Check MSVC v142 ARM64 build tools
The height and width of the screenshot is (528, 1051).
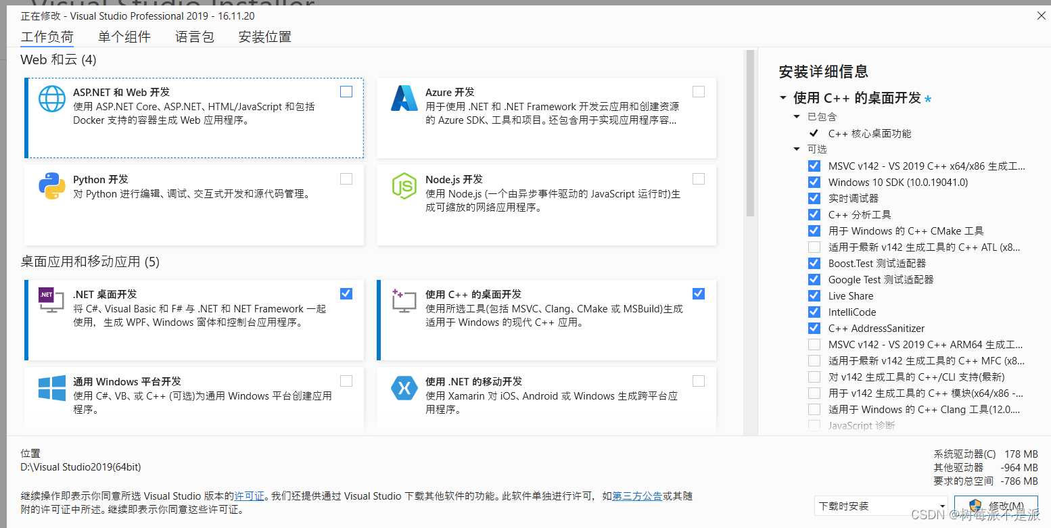814,344
